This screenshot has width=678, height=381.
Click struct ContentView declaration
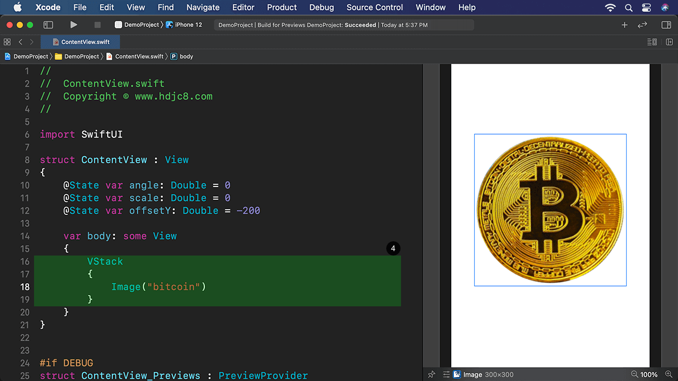coord(114,160)
